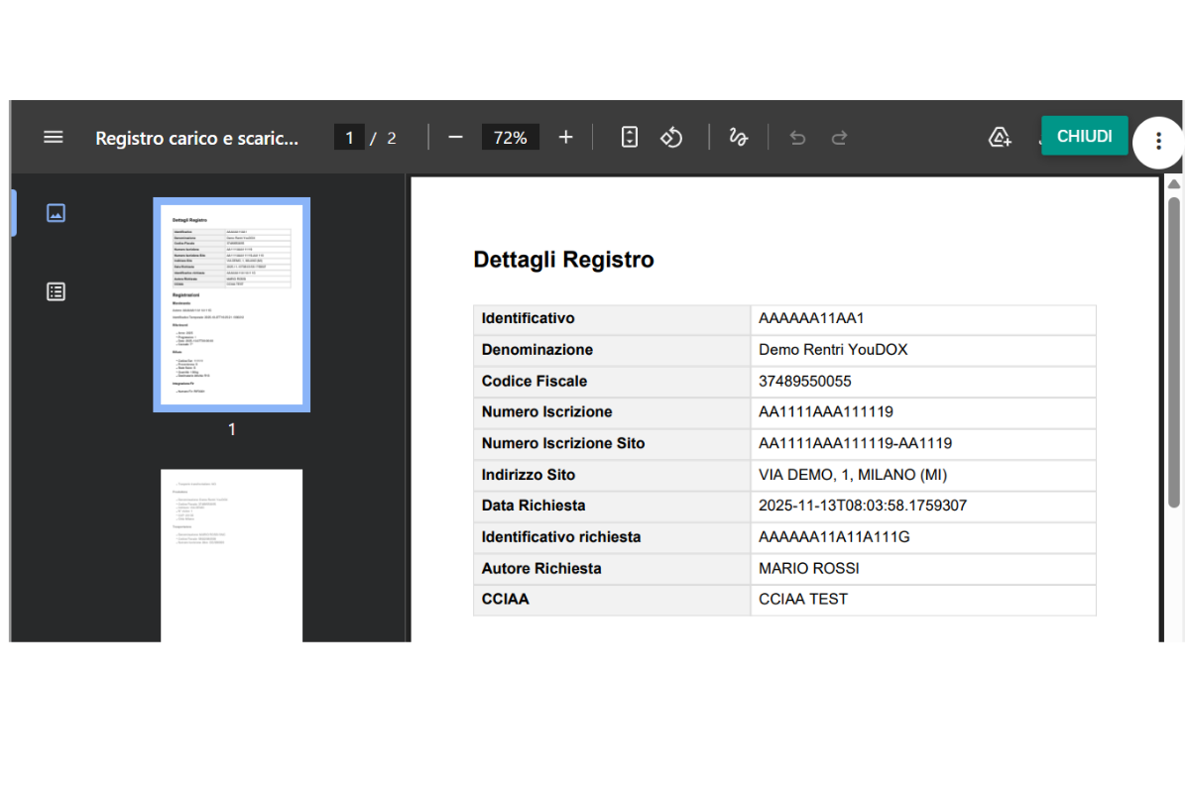Viewport: 1190px width, 793px height.
Task: Click the redo arrow in toolbar
Action: 839,138
